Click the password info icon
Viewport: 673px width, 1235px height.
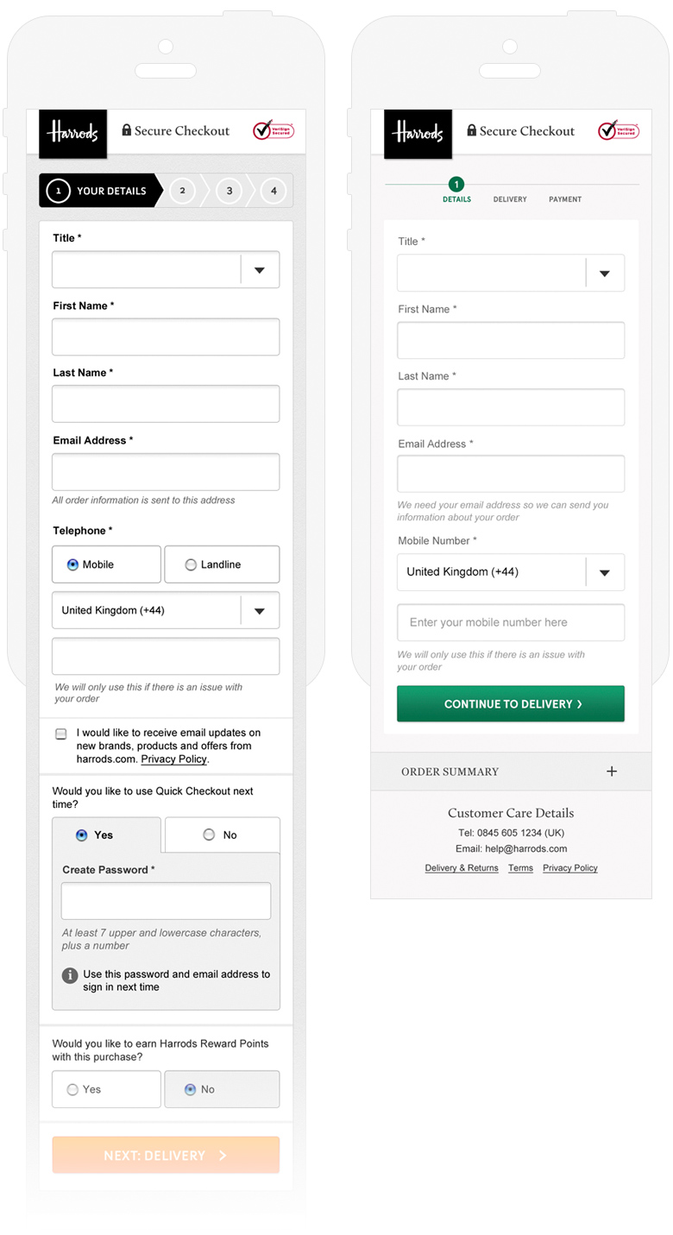click(70, 975)
